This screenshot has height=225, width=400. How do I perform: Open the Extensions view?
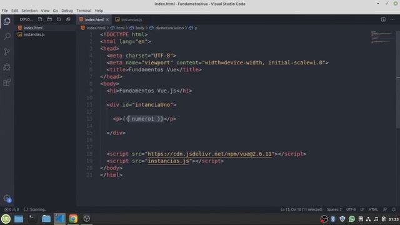coord(7,82)
